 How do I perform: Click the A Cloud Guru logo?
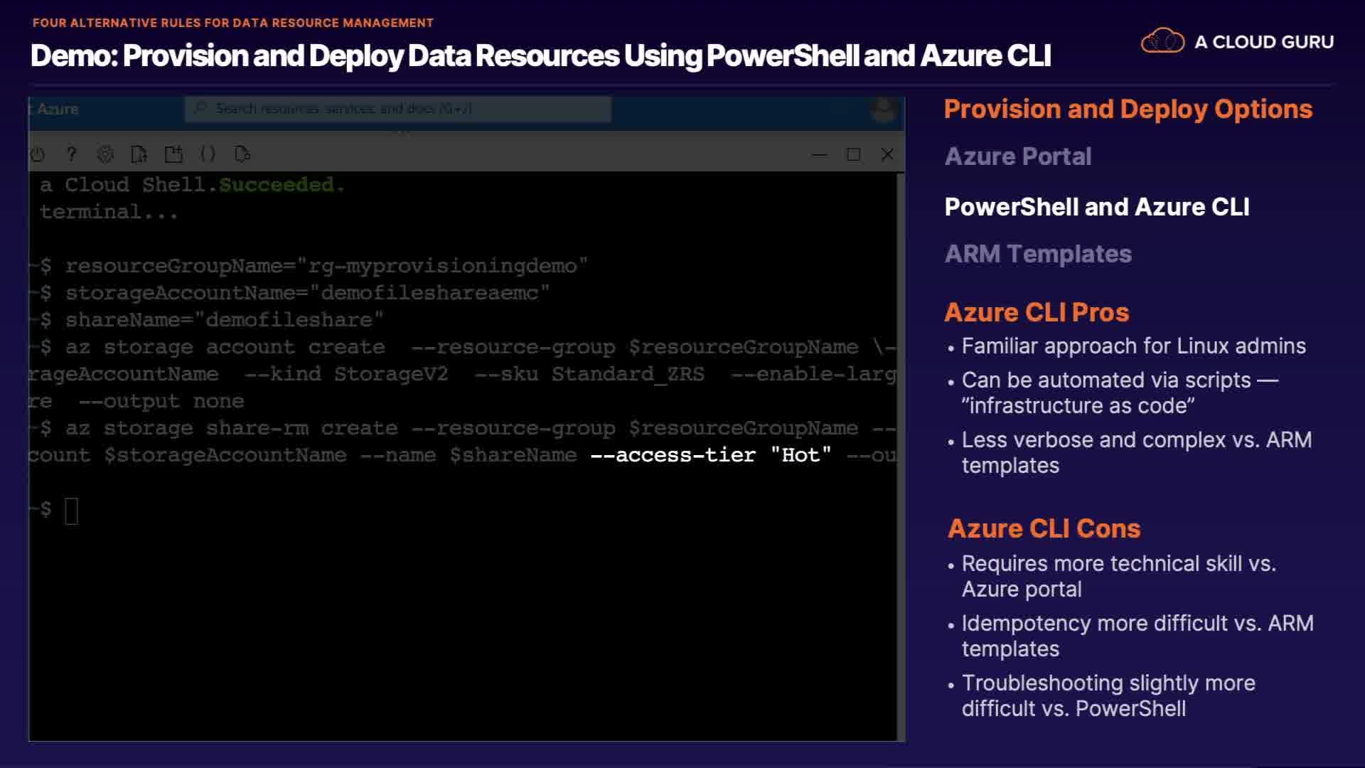pos(1237,42)
